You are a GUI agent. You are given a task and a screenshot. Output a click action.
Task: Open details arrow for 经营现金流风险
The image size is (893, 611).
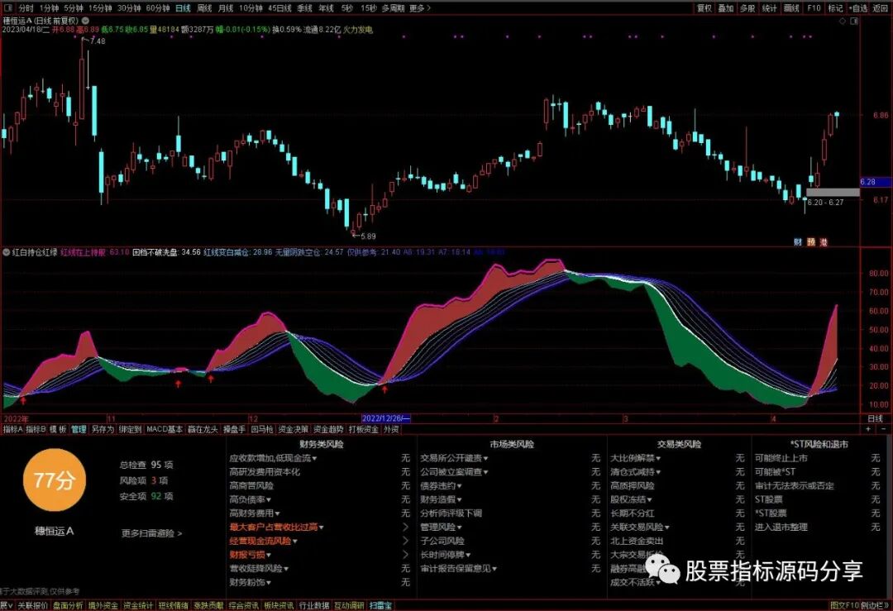405,541
